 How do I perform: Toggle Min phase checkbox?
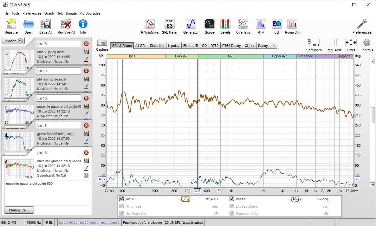click(121, 206)
